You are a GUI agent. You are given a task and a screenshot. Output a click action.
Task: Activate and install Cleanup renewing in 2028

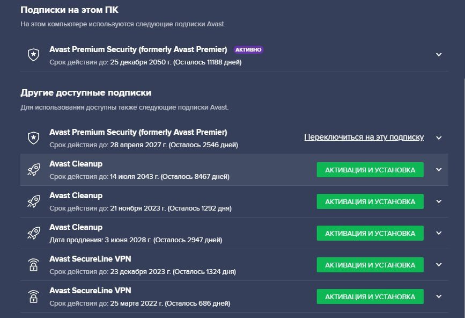coord(370,233)
